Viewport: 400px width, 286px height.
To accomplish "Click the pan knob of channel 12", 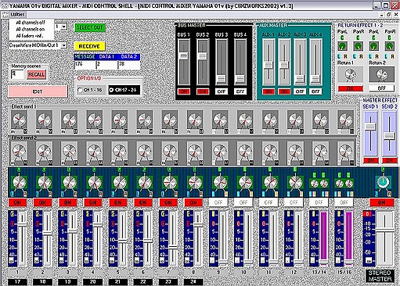I will [295, 182].
